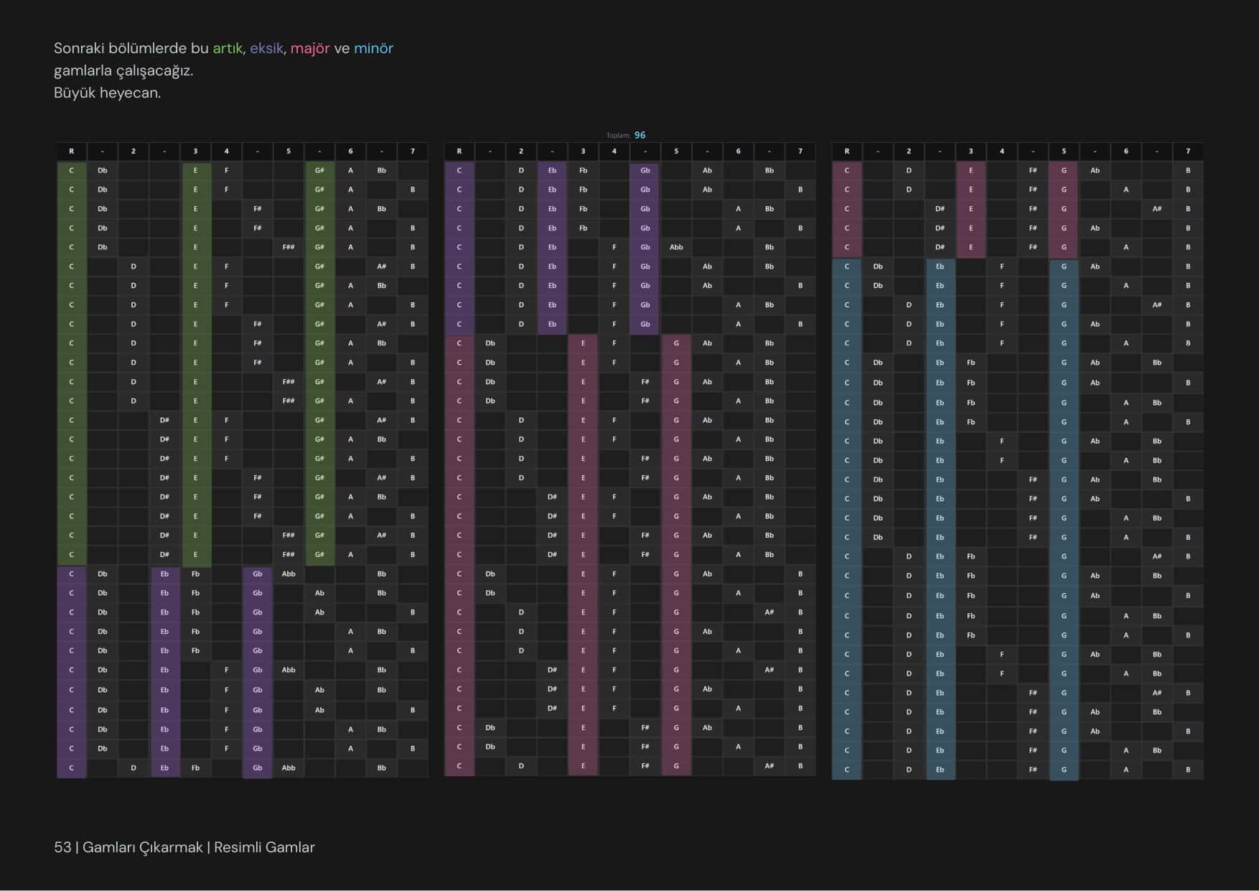Click the "gamlarla çalışacağız." text line
1259x891 pixels.
(x=123, y=70)
